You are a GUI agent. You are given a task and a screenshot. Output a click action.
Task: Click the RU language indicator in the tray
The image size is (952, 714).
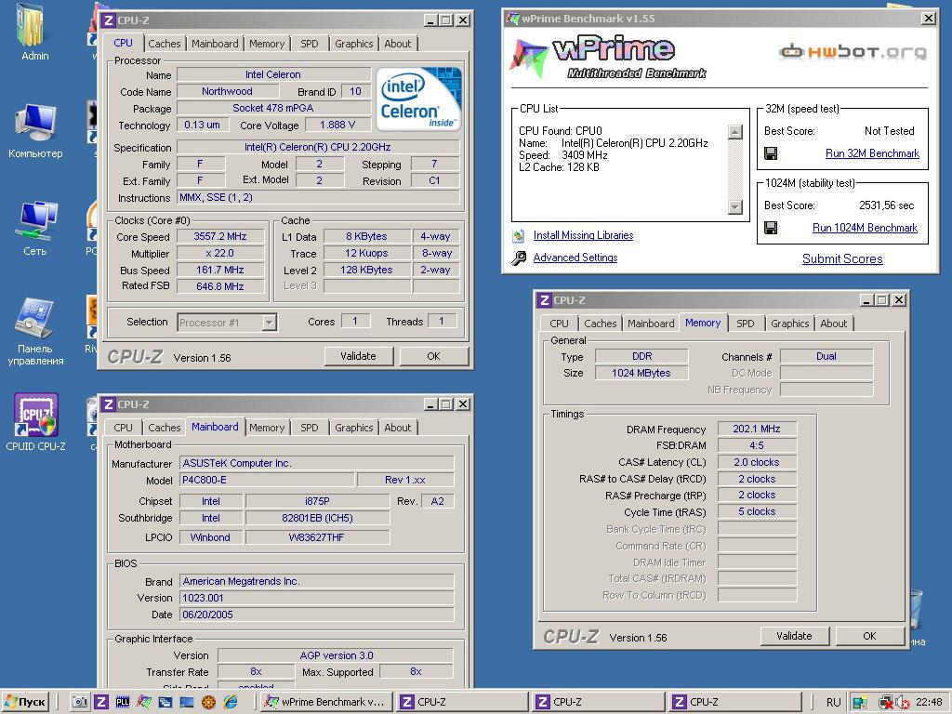coord(834,703)
